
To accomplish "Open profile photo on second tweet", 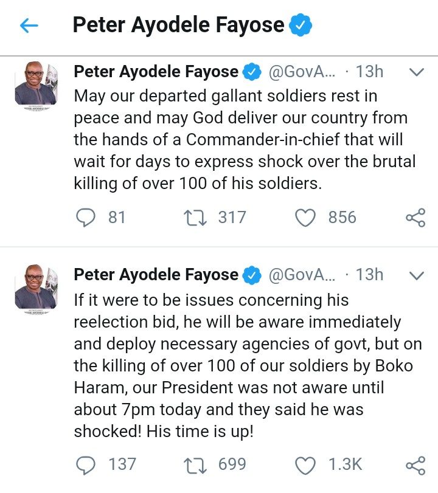I will (36, 288).
